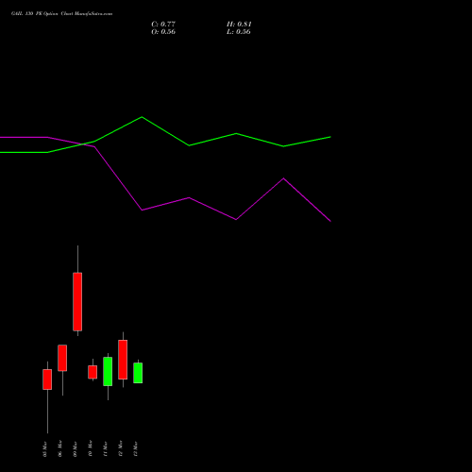This screenshot has width=472, height=472.
Task: Click the '11 Mar' date axis label
Action: point(106,449)
